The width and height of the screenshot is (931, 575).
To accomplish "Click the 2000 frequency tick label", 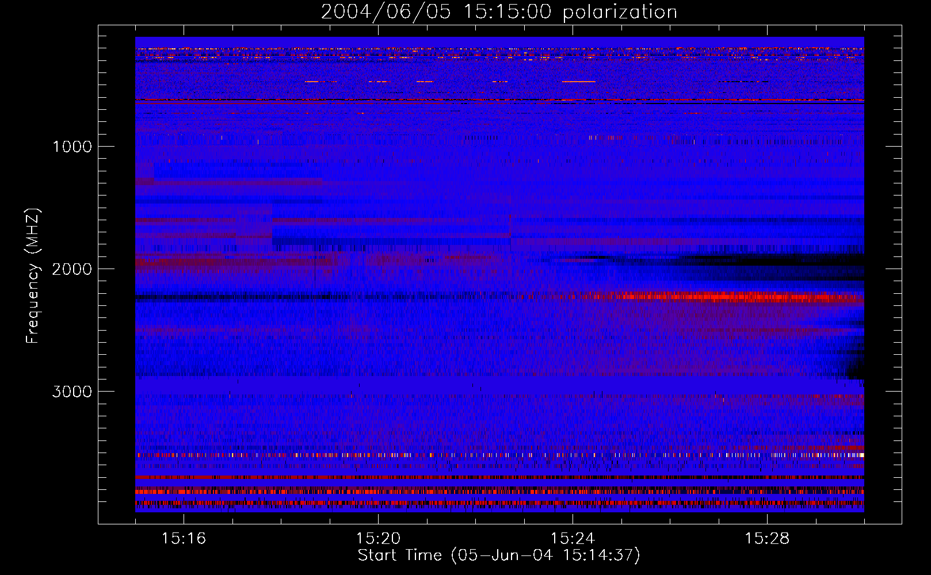I will 72,269.
